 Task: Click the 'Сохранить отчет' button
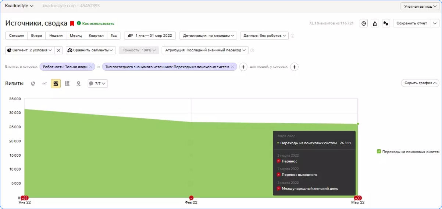coord(411,23)
